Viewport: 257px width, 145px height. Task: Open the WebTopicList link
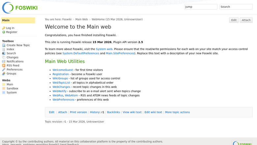pyautogui.click(x=61, y=83)
